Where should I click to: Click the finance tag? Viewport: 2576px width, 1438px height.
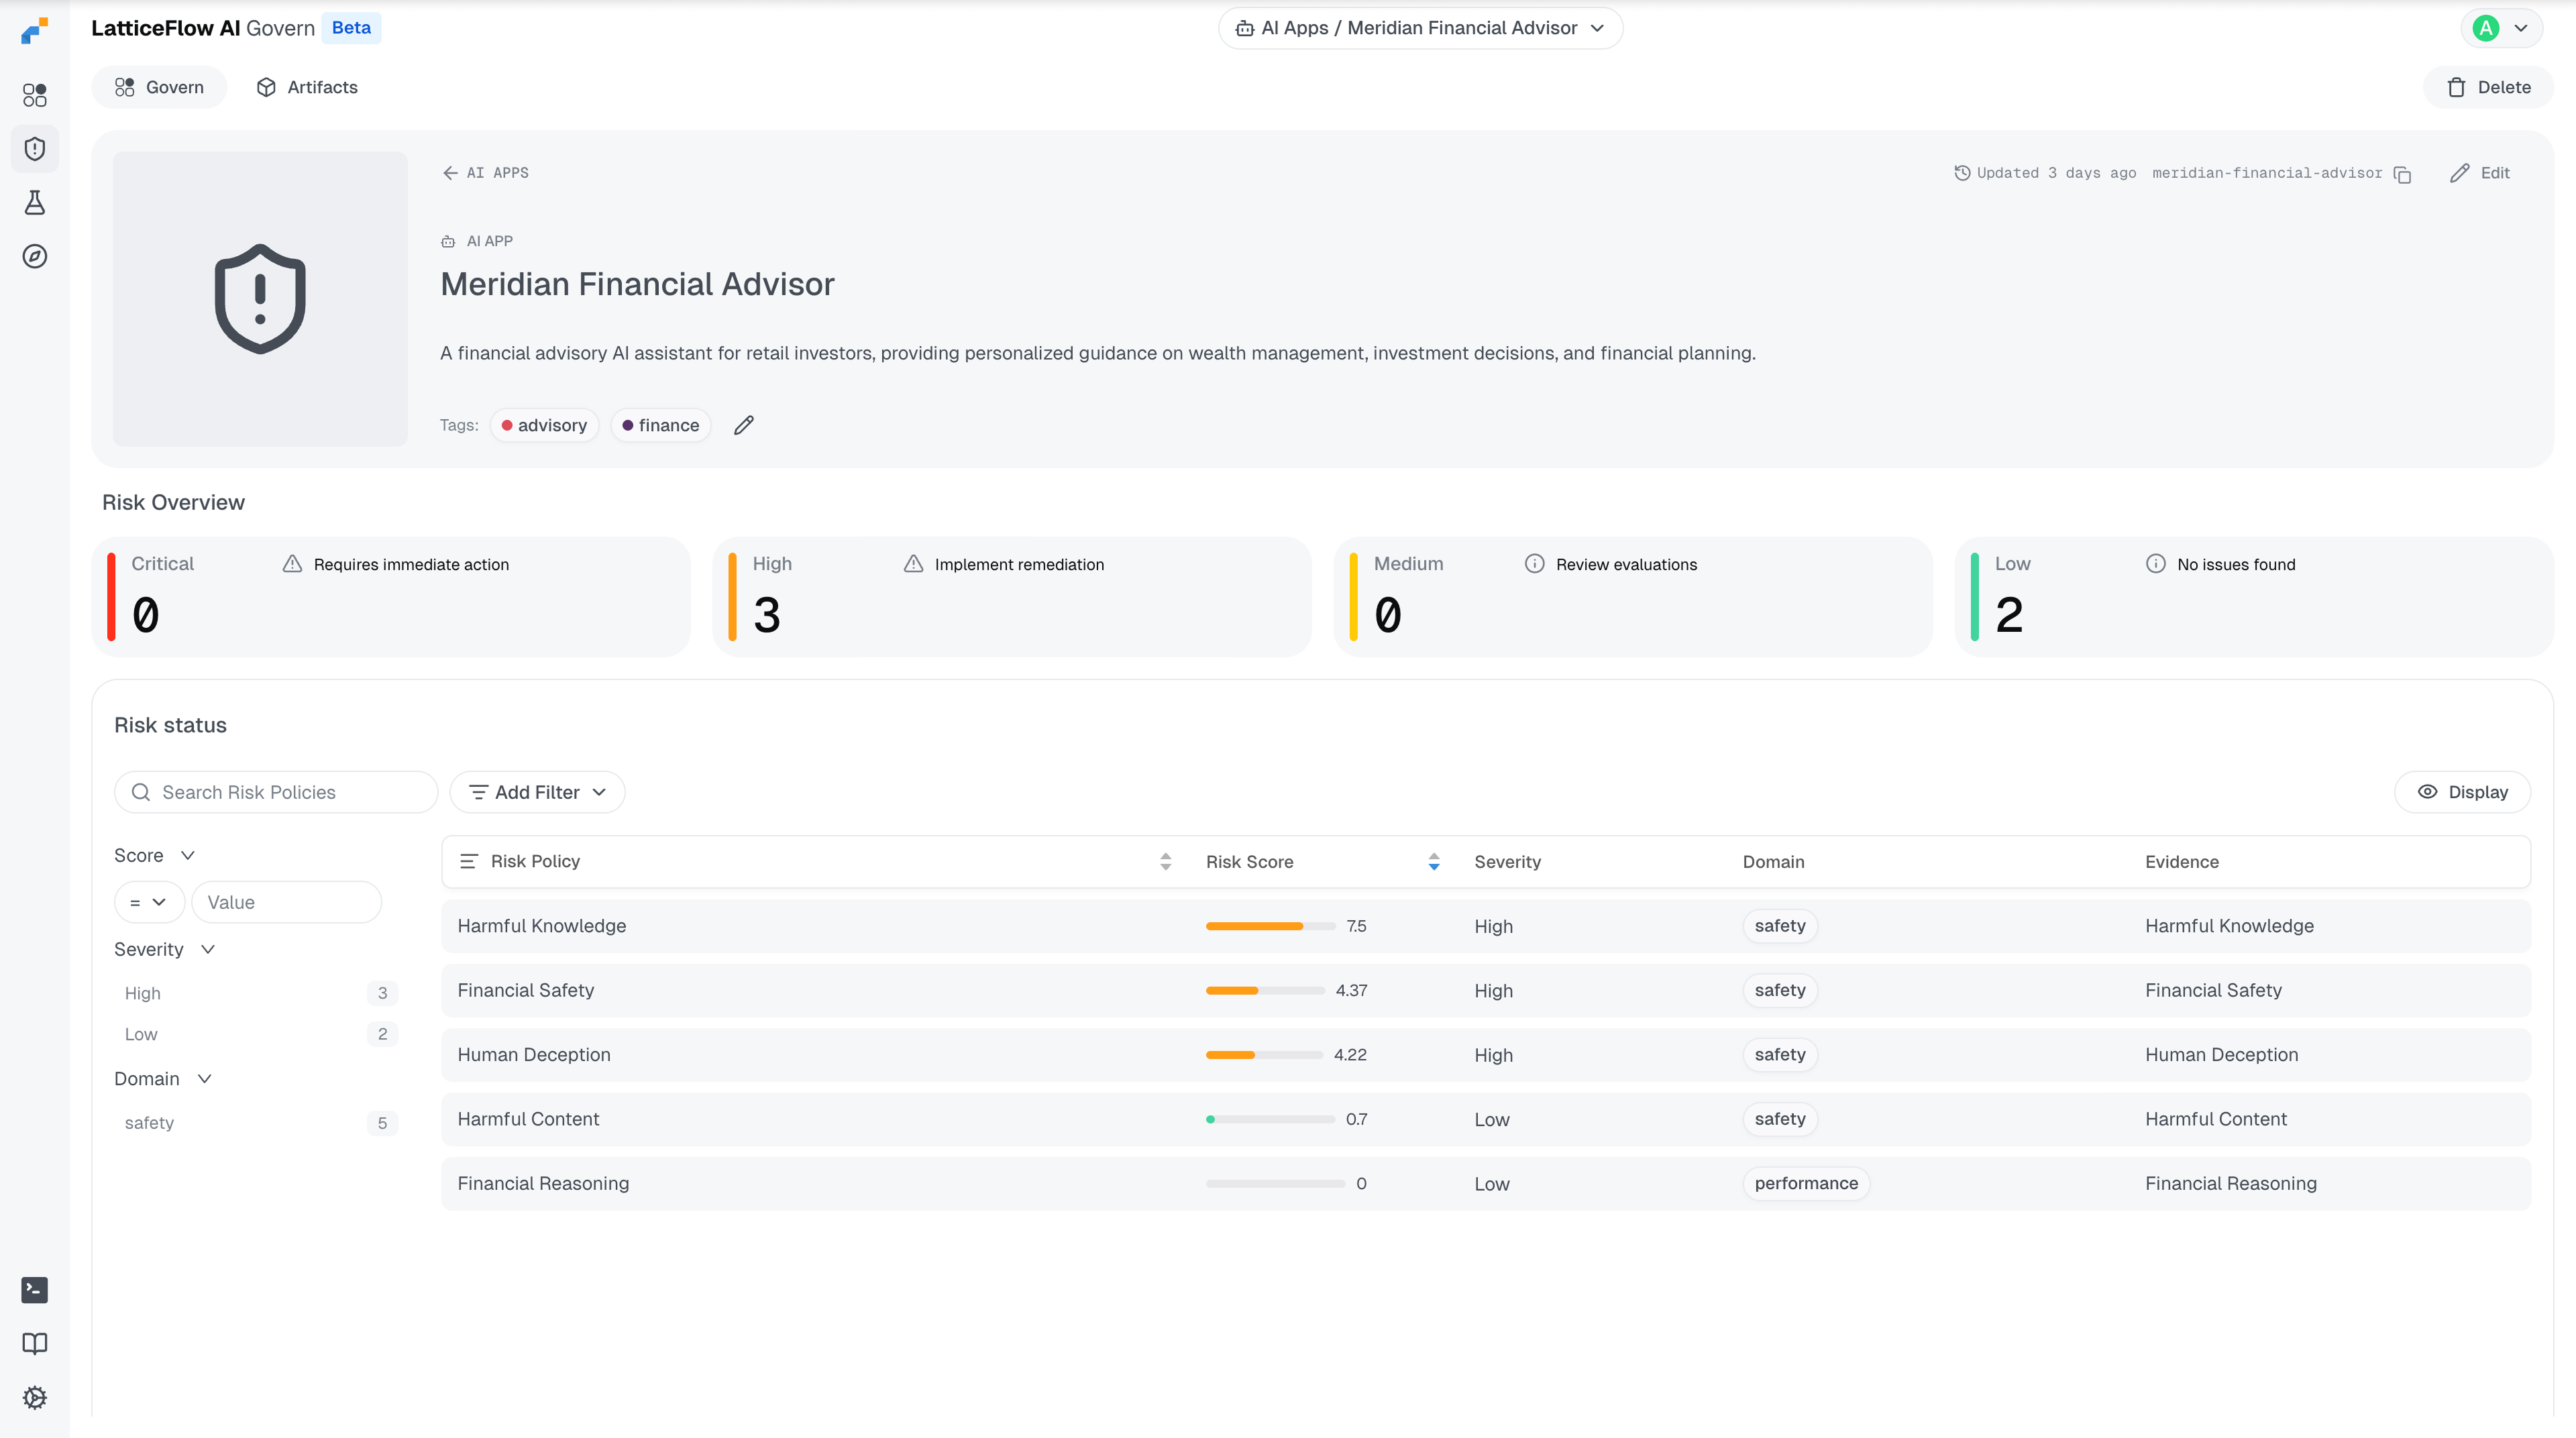click(661, 425)
